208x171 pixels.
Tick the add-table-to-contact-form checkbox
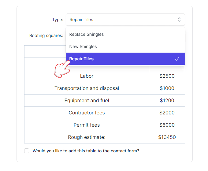click(x=27, y=151)
